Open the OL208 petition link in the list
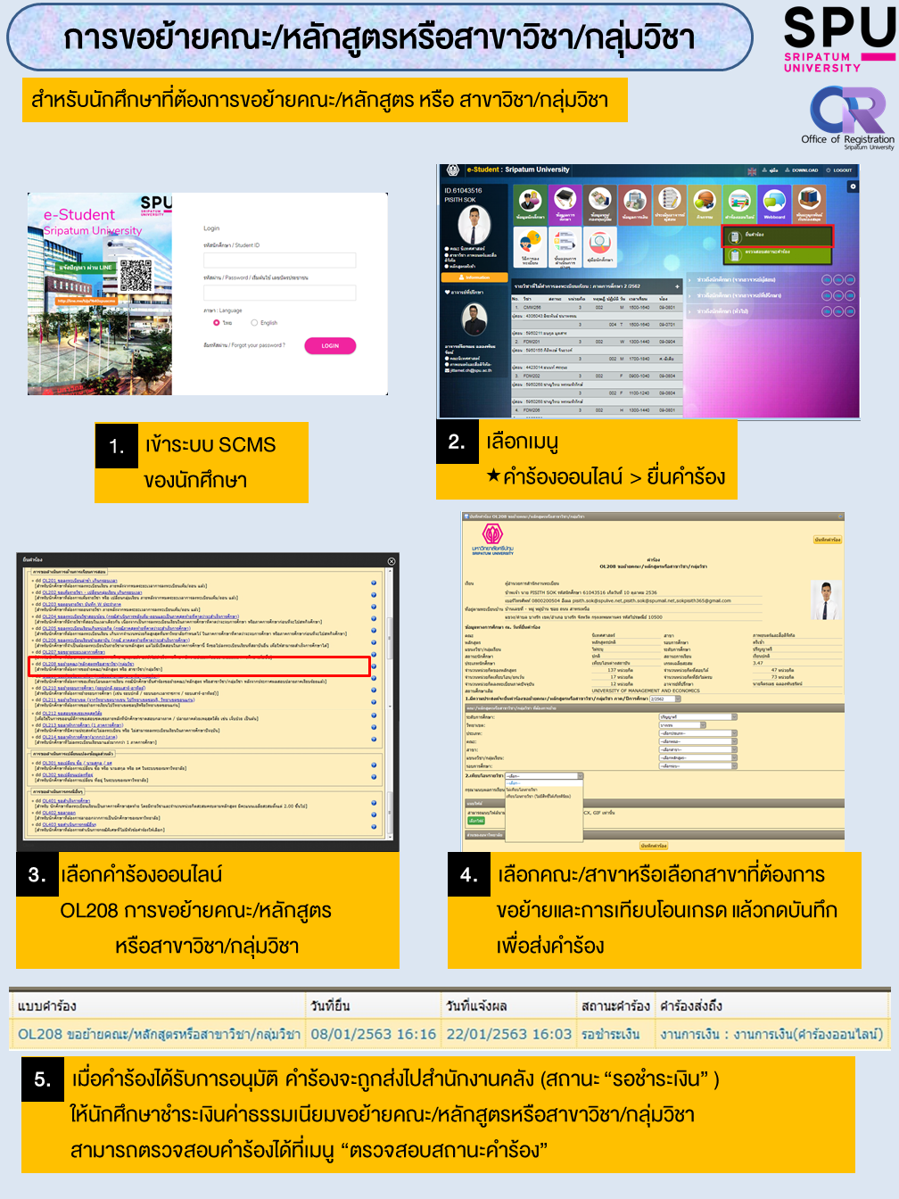The image size is (899, 1199). 88,664
